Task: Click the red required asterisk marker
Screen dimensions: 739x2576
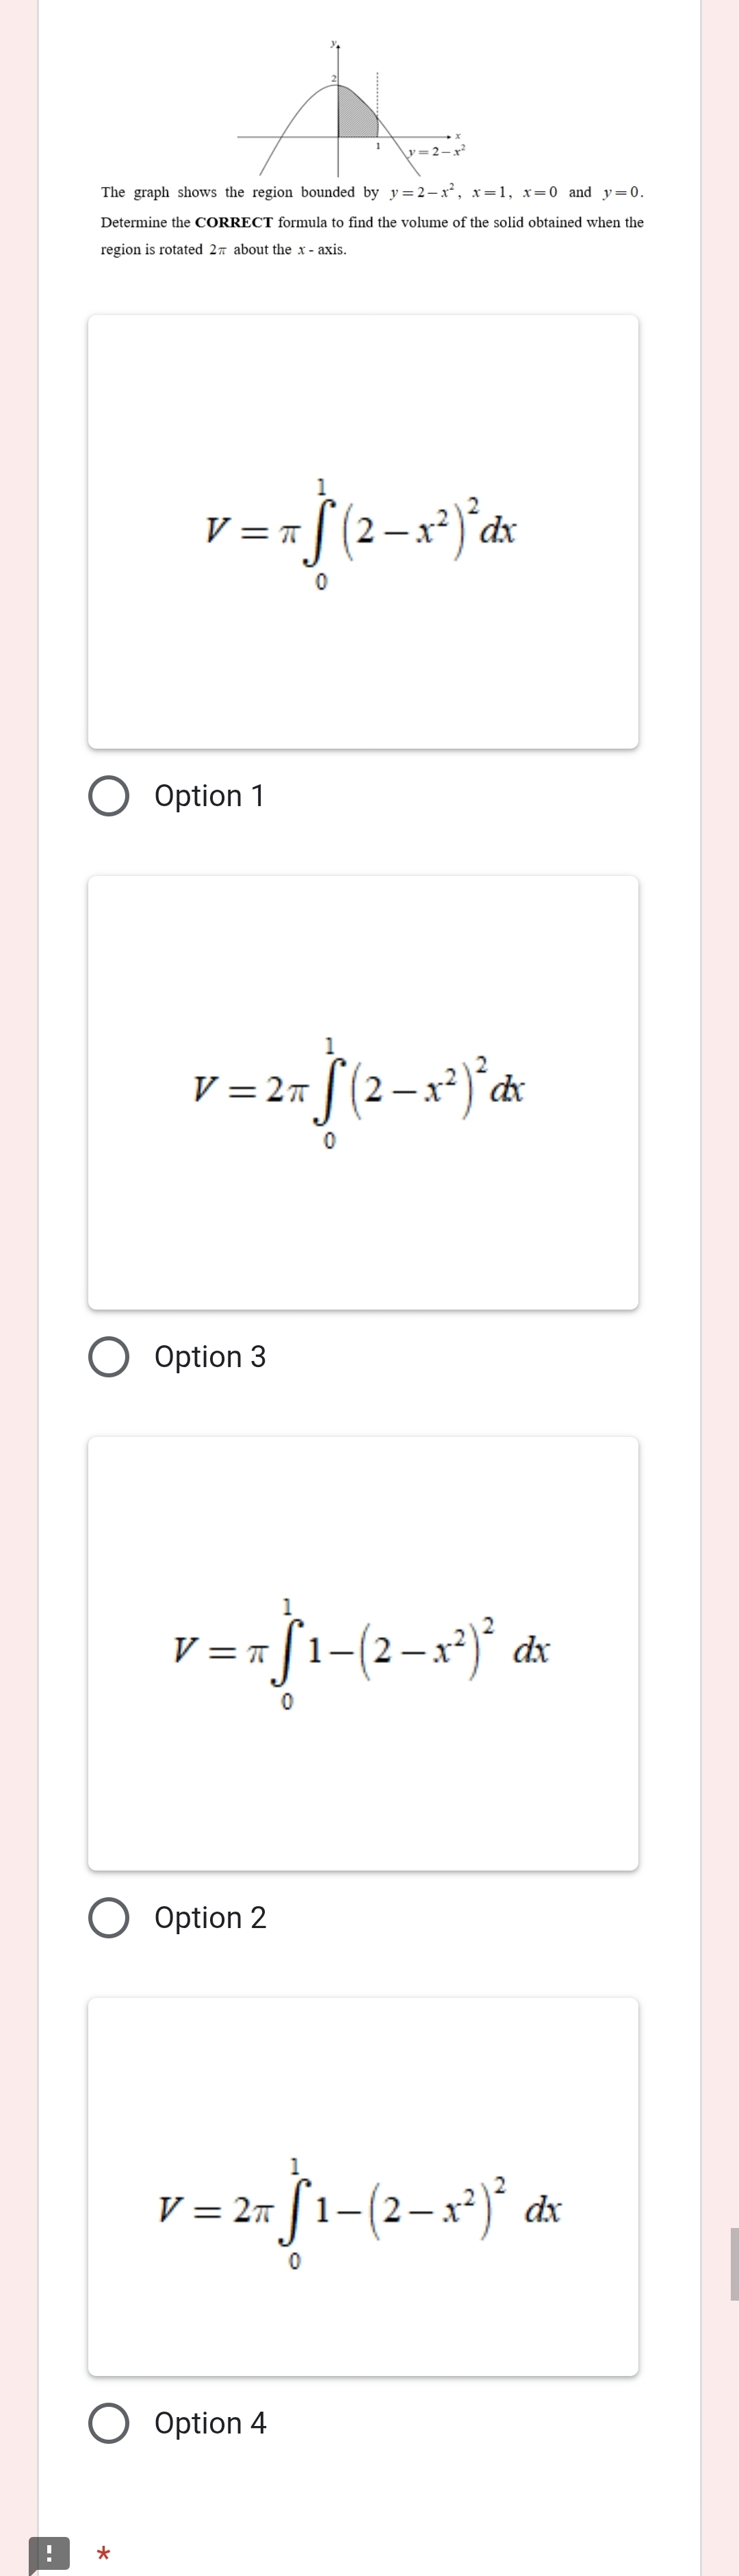Action: tap(103, 2555)
